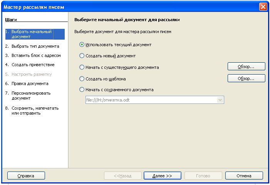Click the dialog title 'Мастер рассылки писем'
The height and width of the screenshot is (185, 270).
[34, 7]
